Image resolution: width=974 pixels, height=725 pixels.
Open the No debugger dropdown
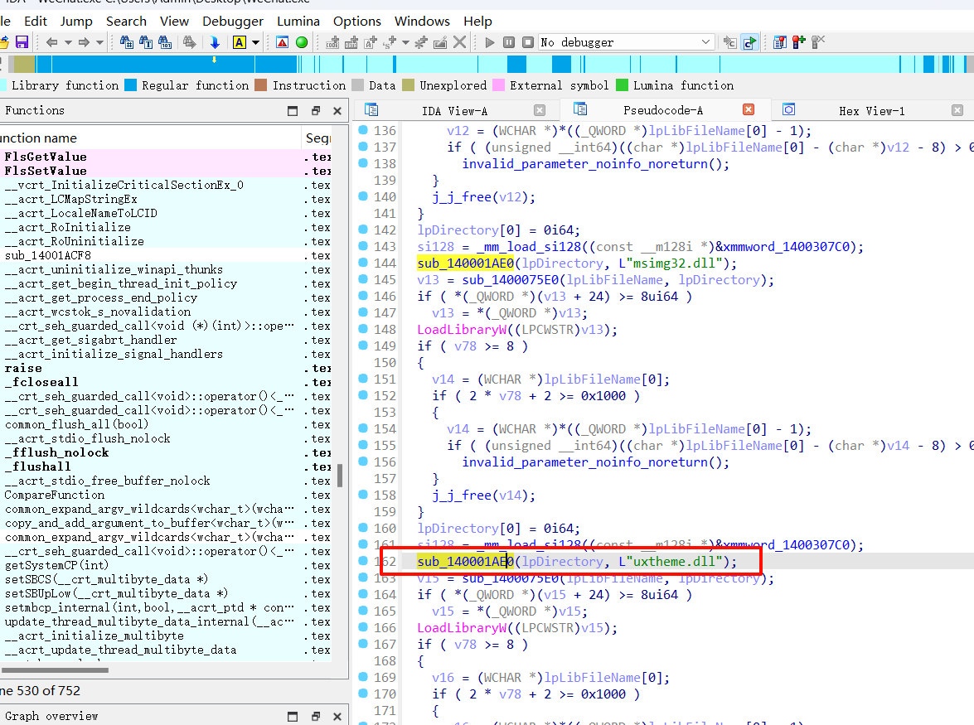pos(705,42)
